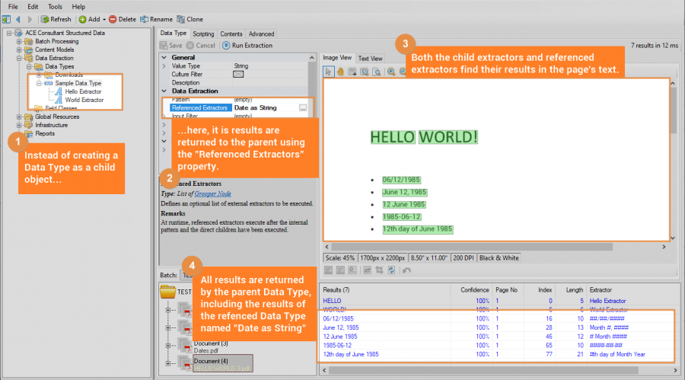This screenshot has height=380, width=685.
Task: Click the Refresh toolbar button
Action: (56, 19)
